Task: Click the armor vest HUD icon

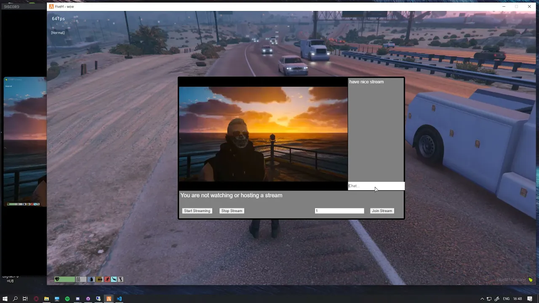Action: click(78, 279)
